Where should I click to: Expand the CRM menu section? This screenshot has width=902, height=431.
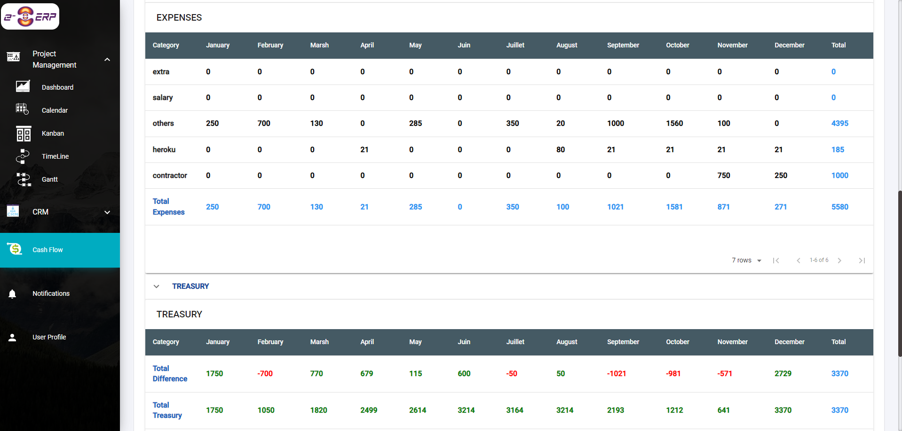tap(107, 212)
